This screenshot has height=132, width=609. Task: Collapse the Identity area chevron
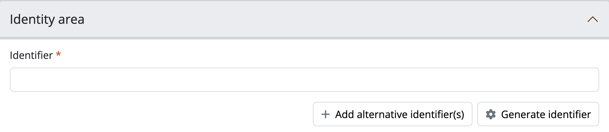(x=592, y=19)
